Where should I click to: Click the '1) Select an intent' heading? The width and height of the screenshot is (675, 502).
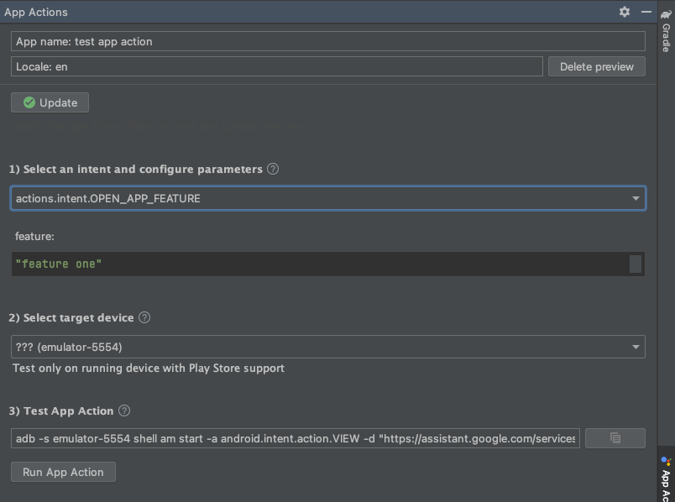click(136, 170)
